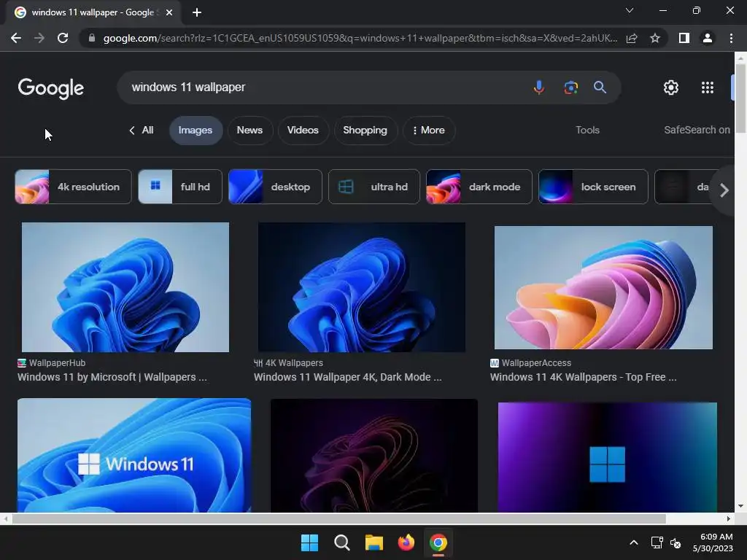747x560 pixels.
Task: Filter by 4k resolution chip
Action: [73, 187]
